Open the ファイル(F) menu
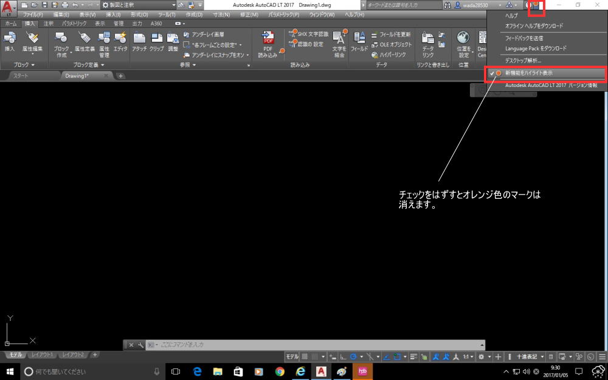This screenshot has width=608, height=380. (x=33, y=15)
